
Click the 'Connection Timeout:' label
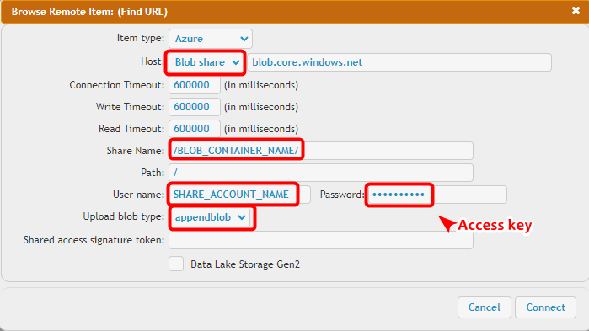point(117,85)
